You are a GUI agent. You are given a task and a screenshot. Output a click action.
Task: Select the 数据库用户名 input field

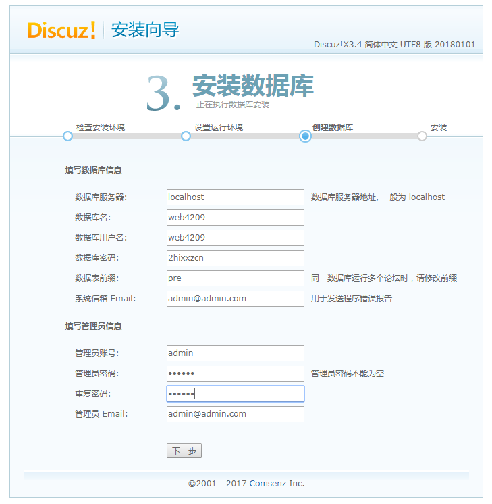235,238
